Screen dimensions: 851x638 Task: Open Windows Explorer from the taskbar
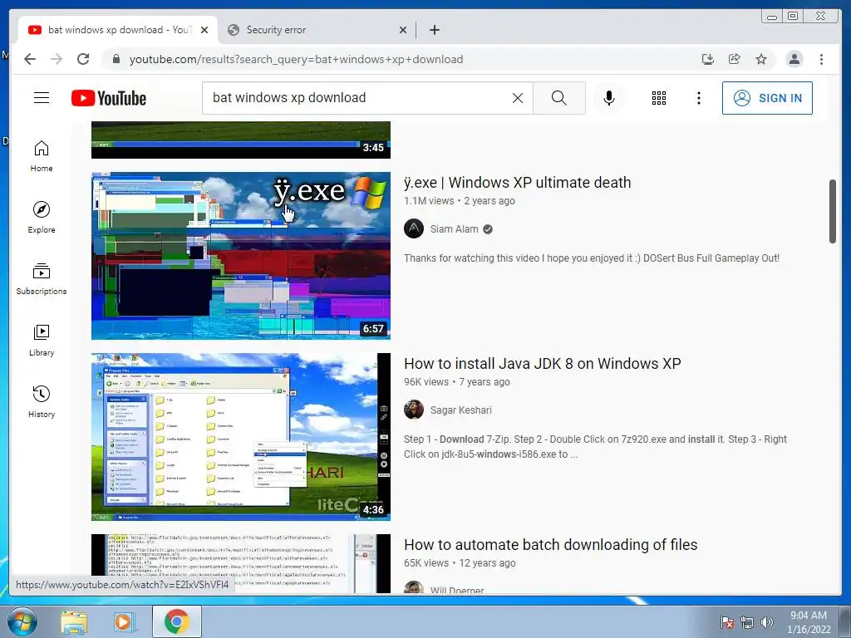[x=74, y=622]
